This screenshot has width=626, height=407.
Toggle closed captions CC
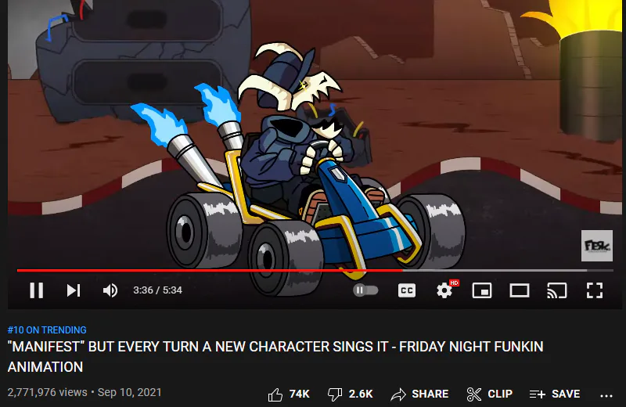click(407, 290)
